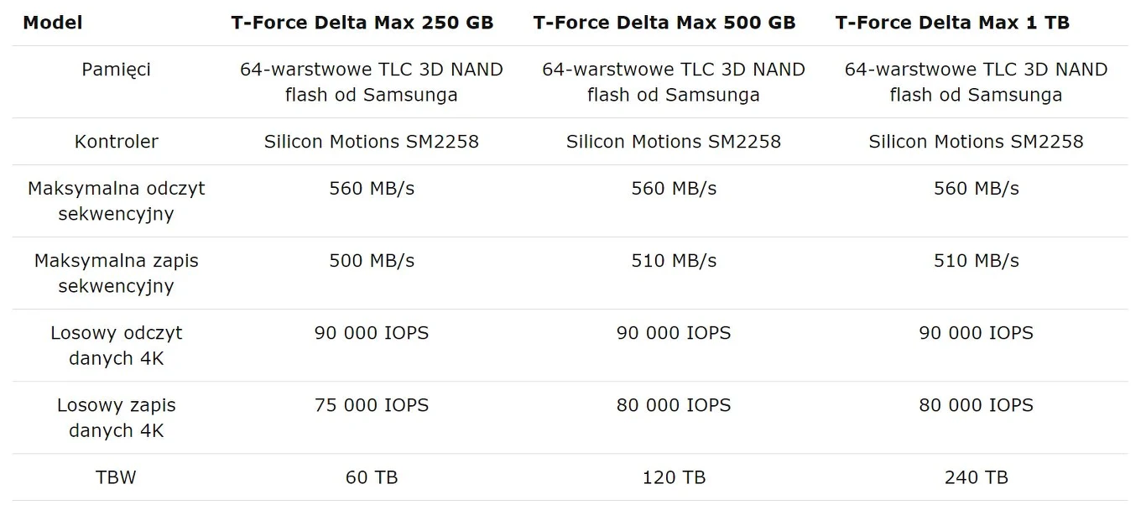Click the 250 GB model's "90 000 IOPS" cell
The width and height of the screenshot is (1146, 505).
[x=372, y=333]
